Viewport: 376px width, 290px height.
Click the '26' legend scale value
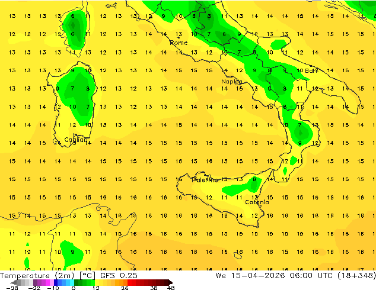tap(125, 288)
